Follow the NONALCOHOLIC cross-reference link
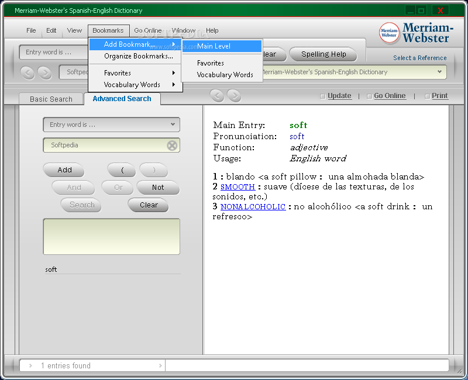This screenshot has height=380, width=468. 253,207
